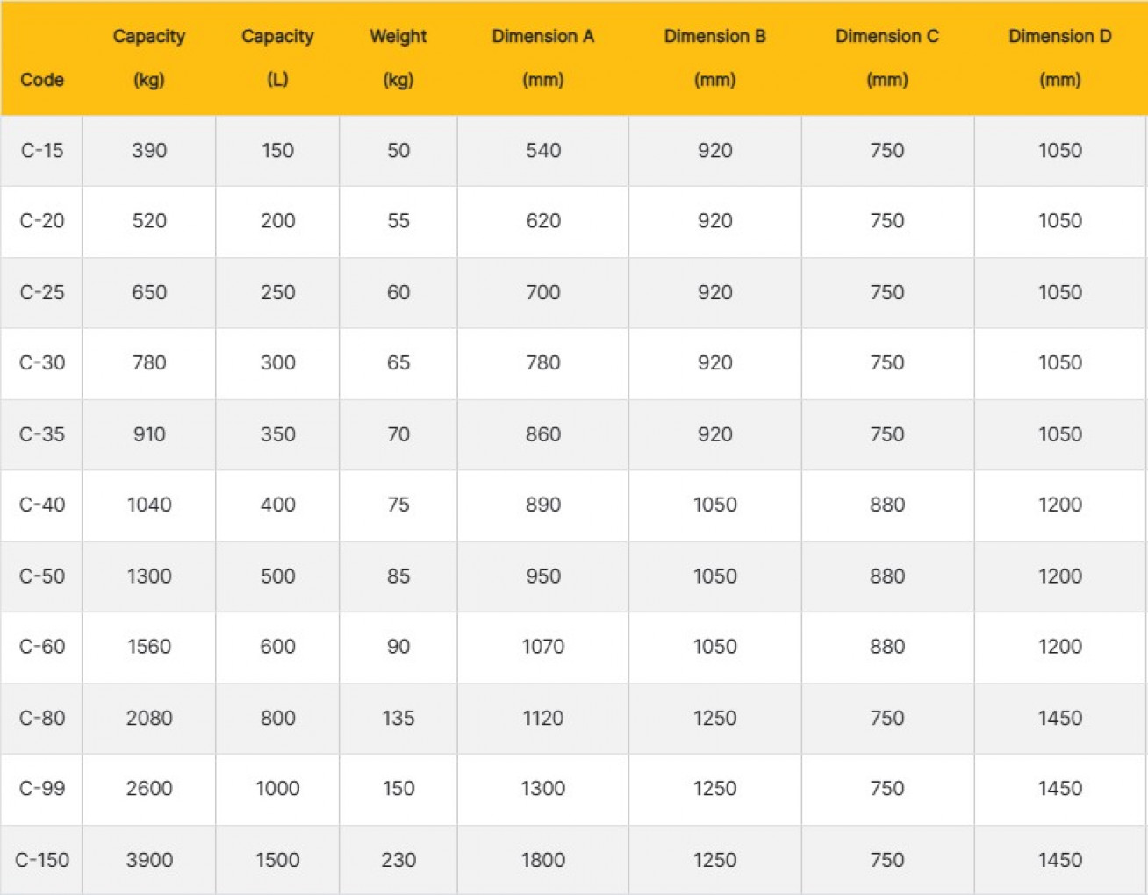Select the weight 135 cell in C-80 row
This screenshot has width=1148, height=895.
398,718
